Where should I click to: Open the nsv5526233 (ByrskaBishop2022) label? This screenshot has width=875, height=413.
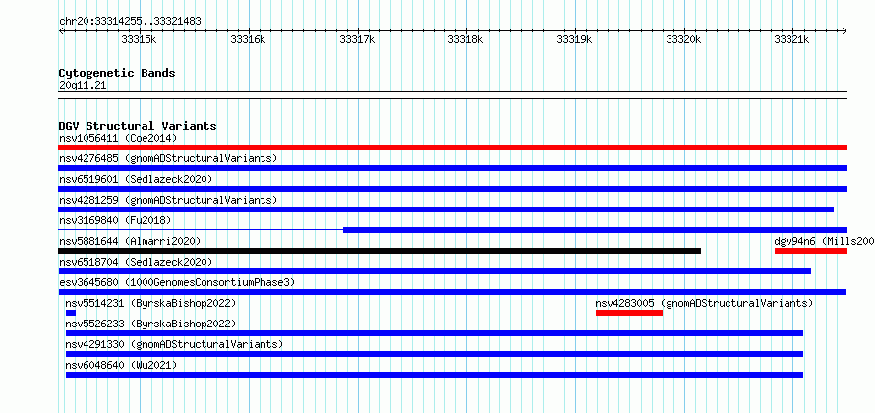150,324
